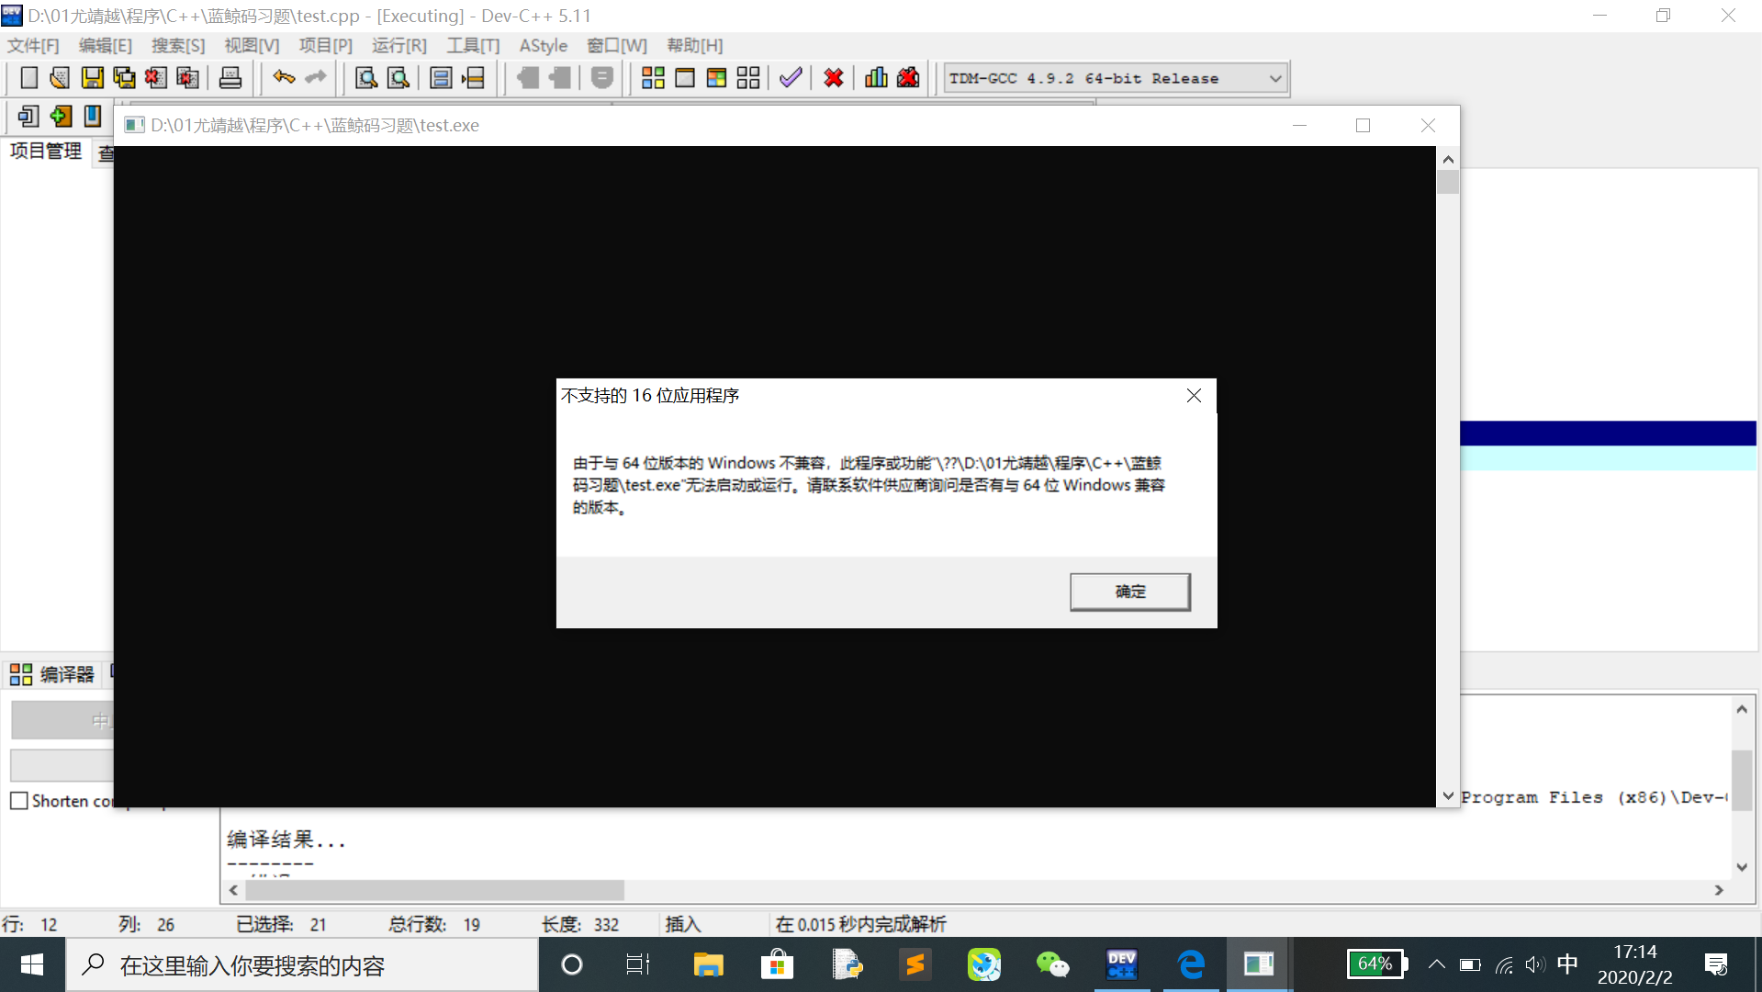The height and width of the screenshot is (992, 1762).
Task: Open Cortana circle on taskbar
Action: (x=571, y=964)
